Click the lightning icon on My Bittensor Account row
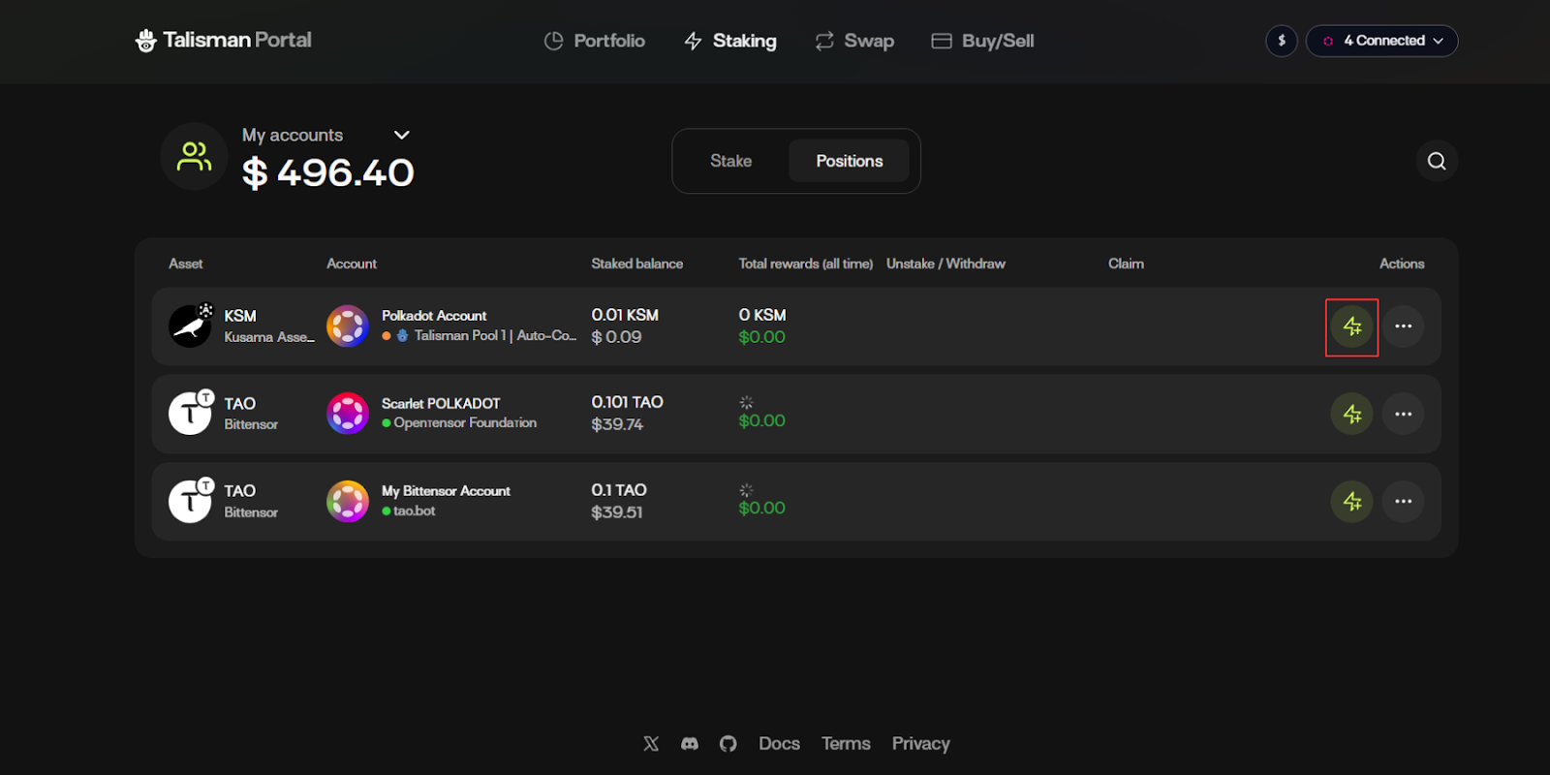The height and width of the screenshot is (775, 1550). 1351,501
